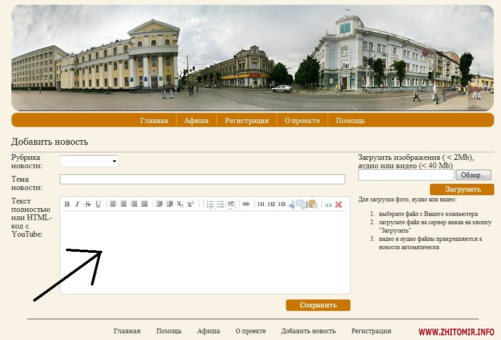The width and height of the screenshot is (501, 340).
Task: Center-align text in the editor
Action: [124, 204]
